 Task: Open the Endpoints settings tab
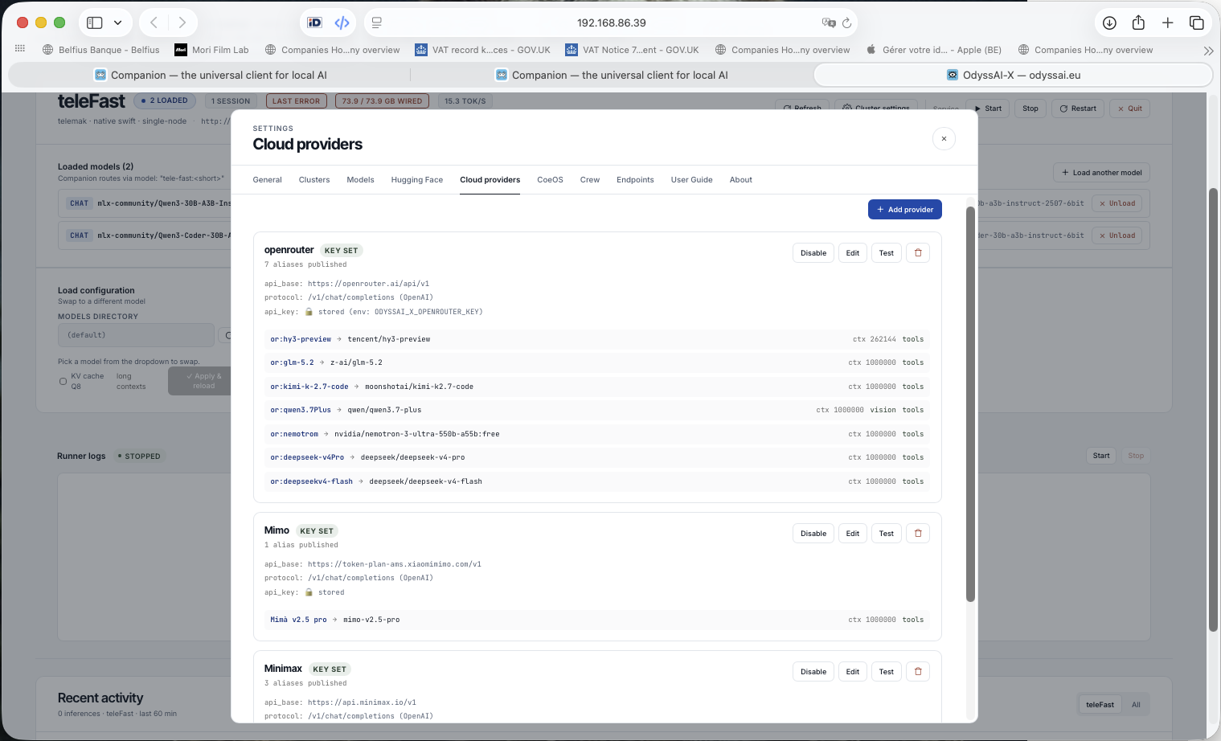point(635,180)
